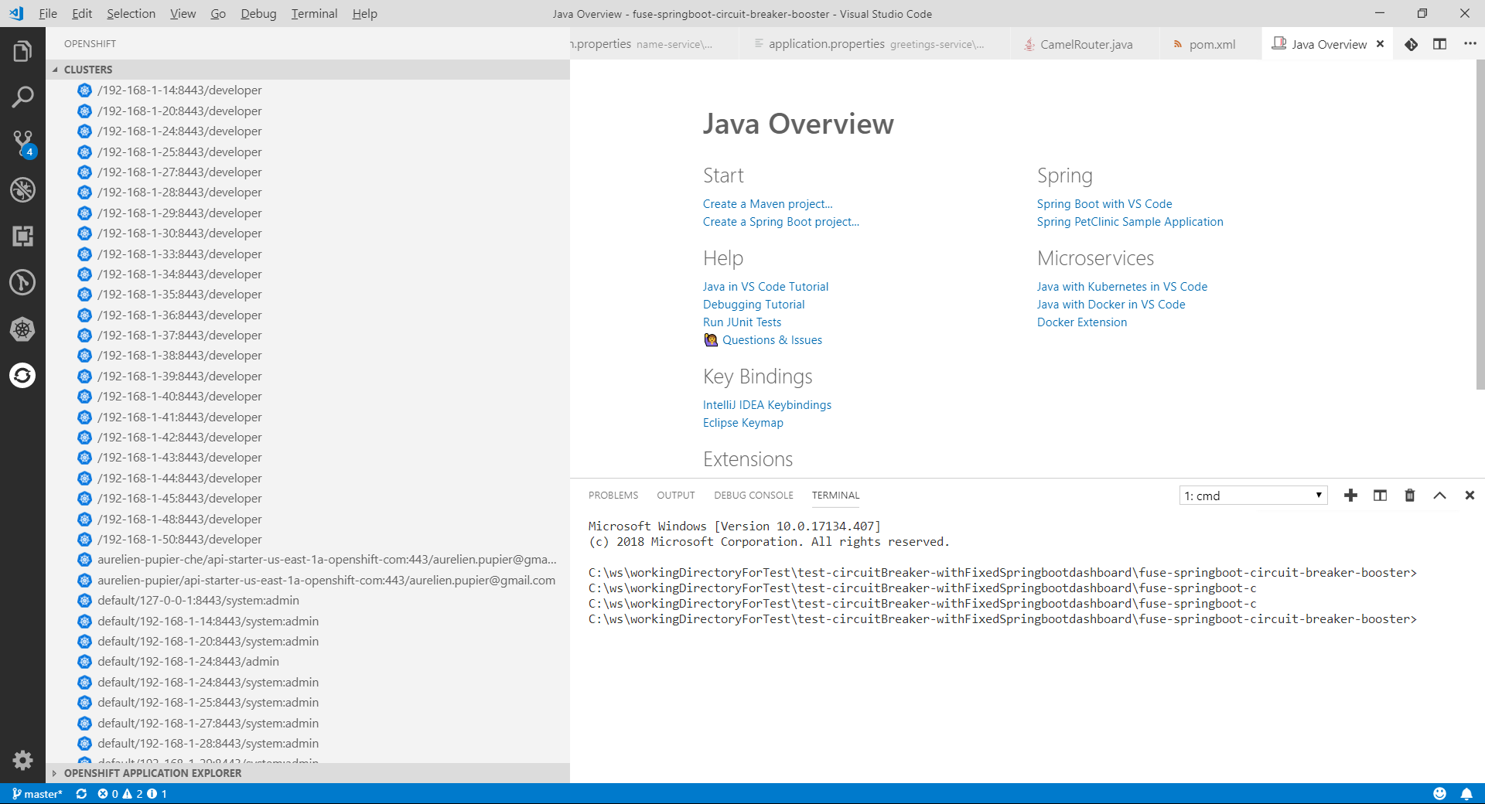Create a new terminal with the plus icon
The width and height of the screenshot is (1485, 804).
point(1350,496)
